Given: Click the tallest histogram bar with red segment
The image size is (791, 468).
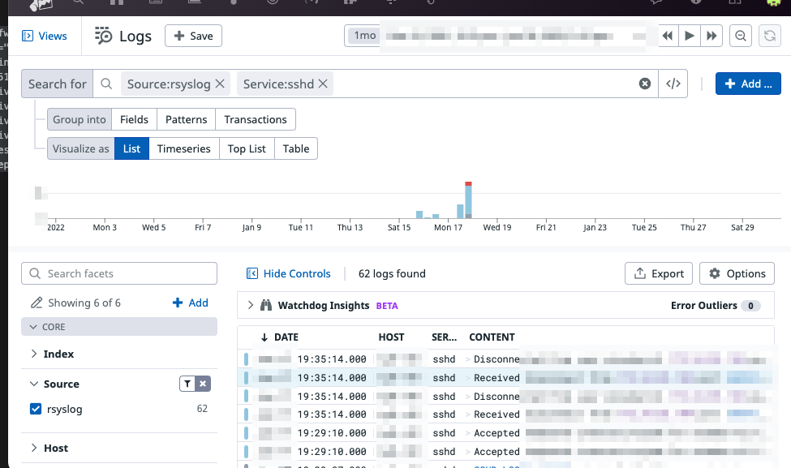Looking at the screenshot, I should tap(468, 200).
